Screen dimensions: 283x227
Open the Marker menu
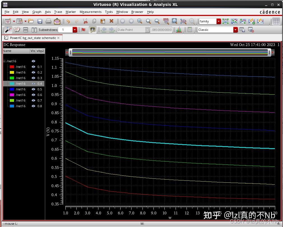[71, 12]
